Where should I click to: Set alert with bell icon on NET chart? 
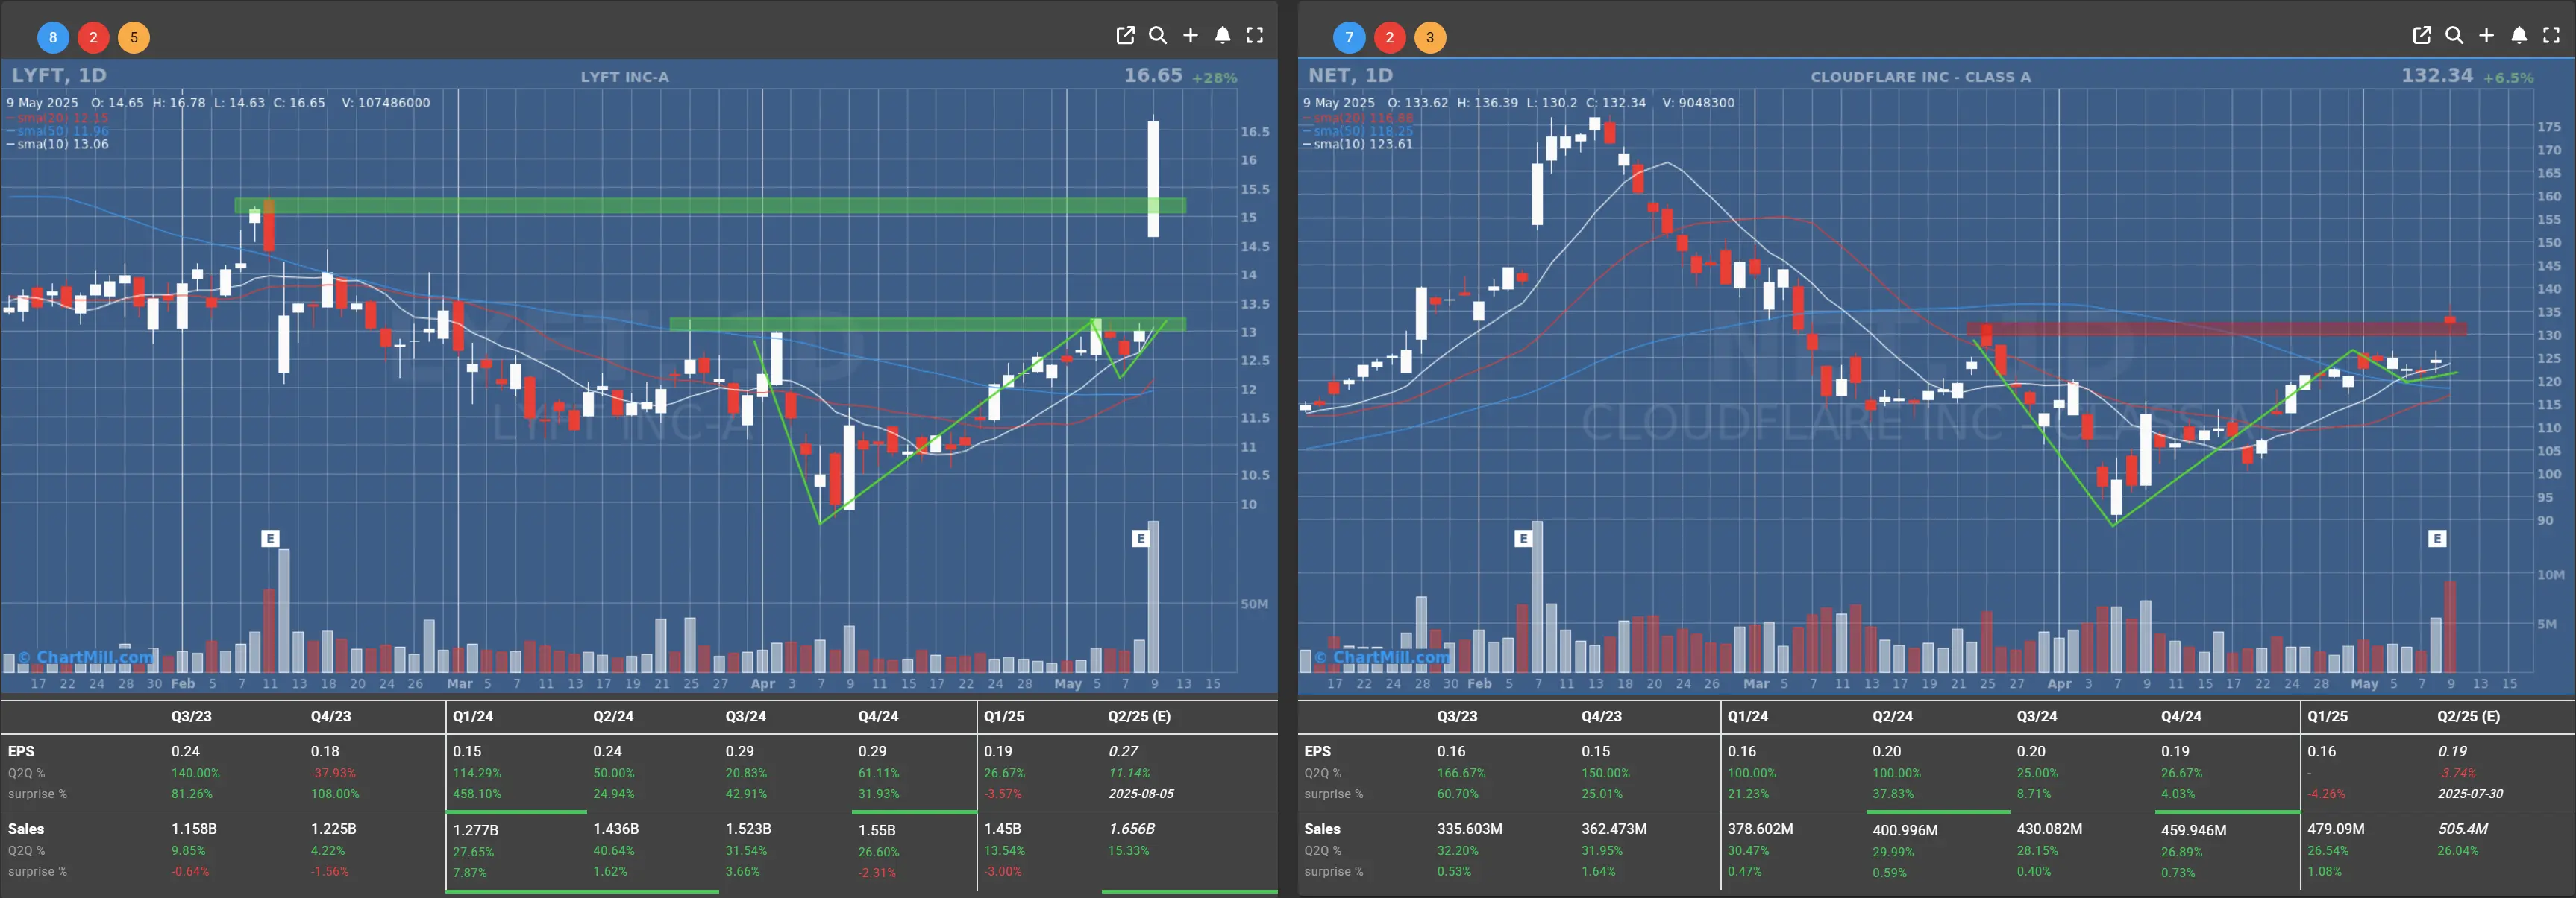2519,36
